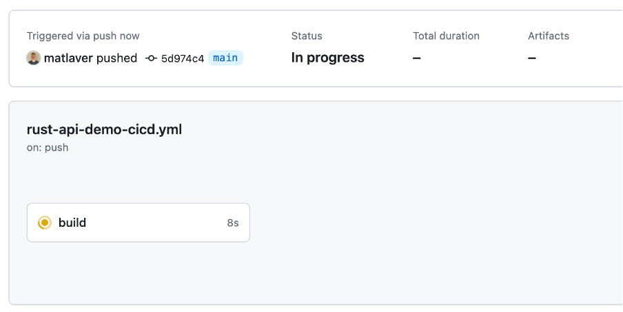
Task: Click the word 'pushed' beside matlaver
Action: point(117,58)
